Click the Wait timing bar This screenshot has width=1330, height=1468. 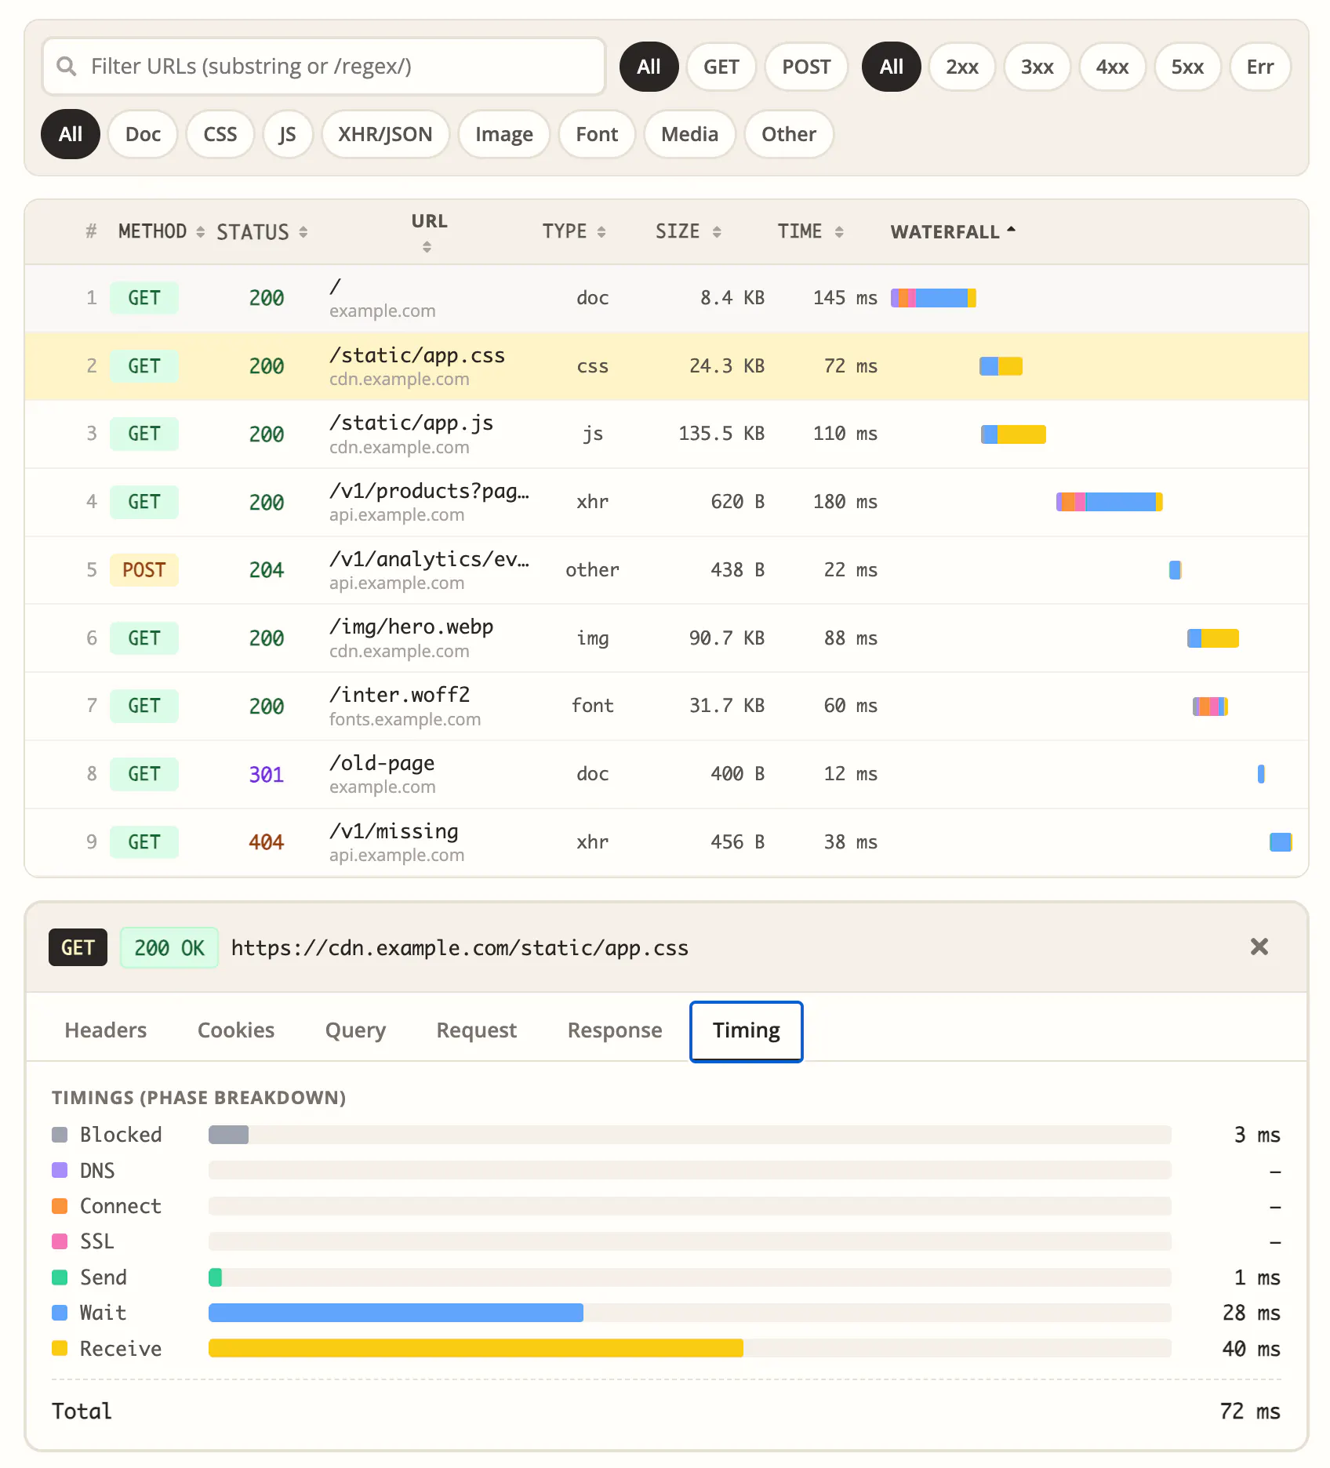[x=396, y=1313]
